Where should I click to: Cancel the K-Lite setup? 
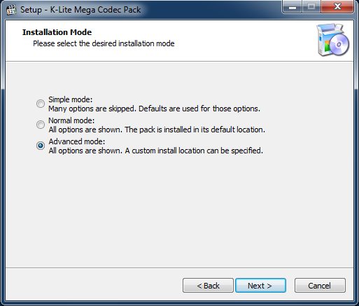[320, 286]
